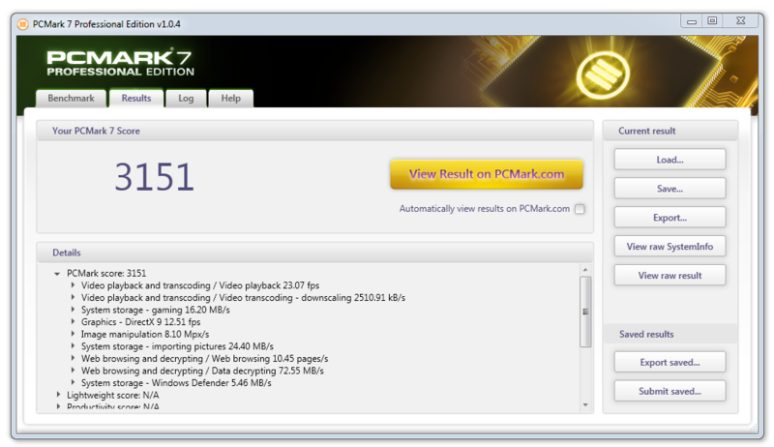
Task: Minimize the PCMark 7 window
Action: pyautogui.click(x=691, y=20)
